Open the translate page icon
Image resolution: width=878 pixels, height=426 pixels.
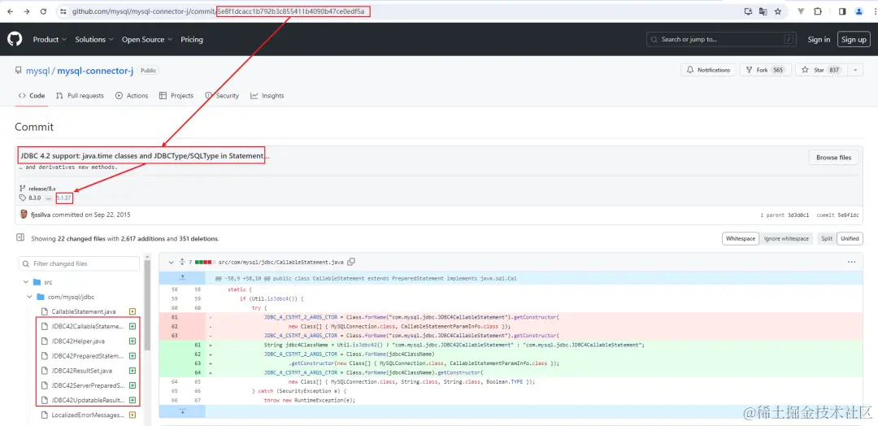[763, 11]
